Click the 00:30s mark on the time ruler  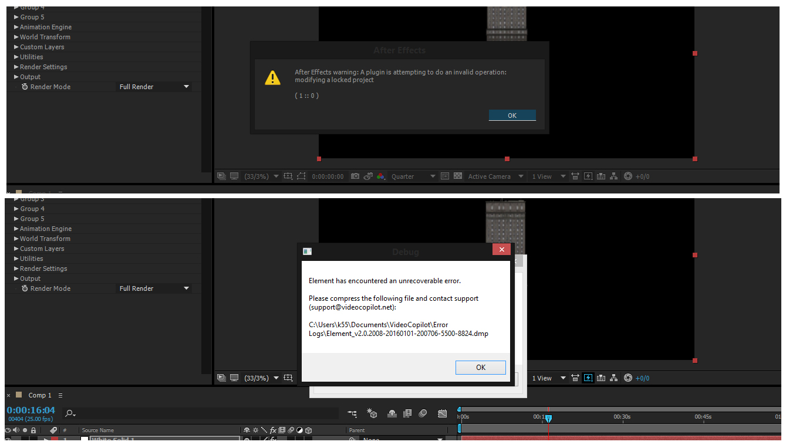622,417
